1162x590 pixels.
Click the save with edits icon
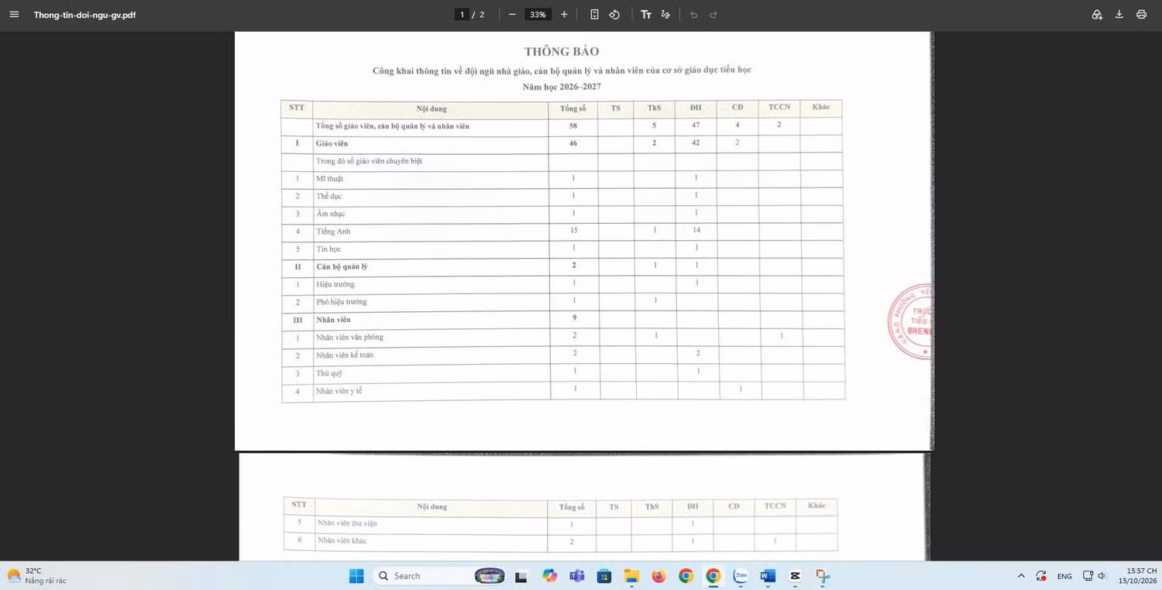[1097, 15]
